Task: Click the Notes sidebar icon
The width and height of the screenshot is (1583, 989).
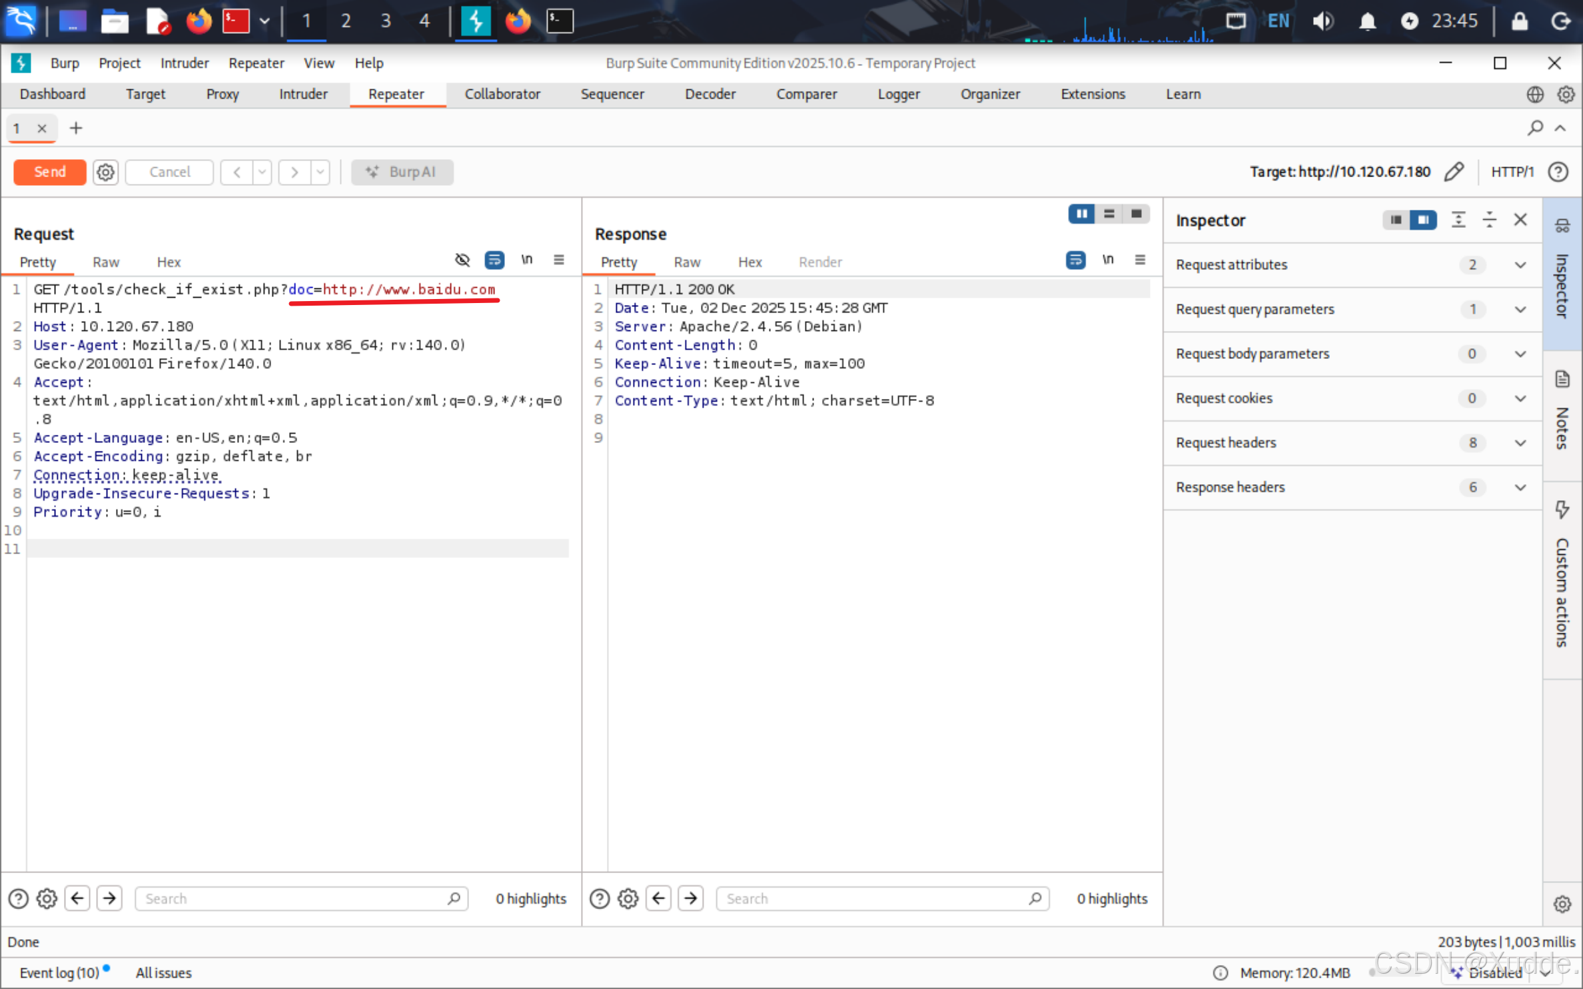Action: tap(1562, 380)
